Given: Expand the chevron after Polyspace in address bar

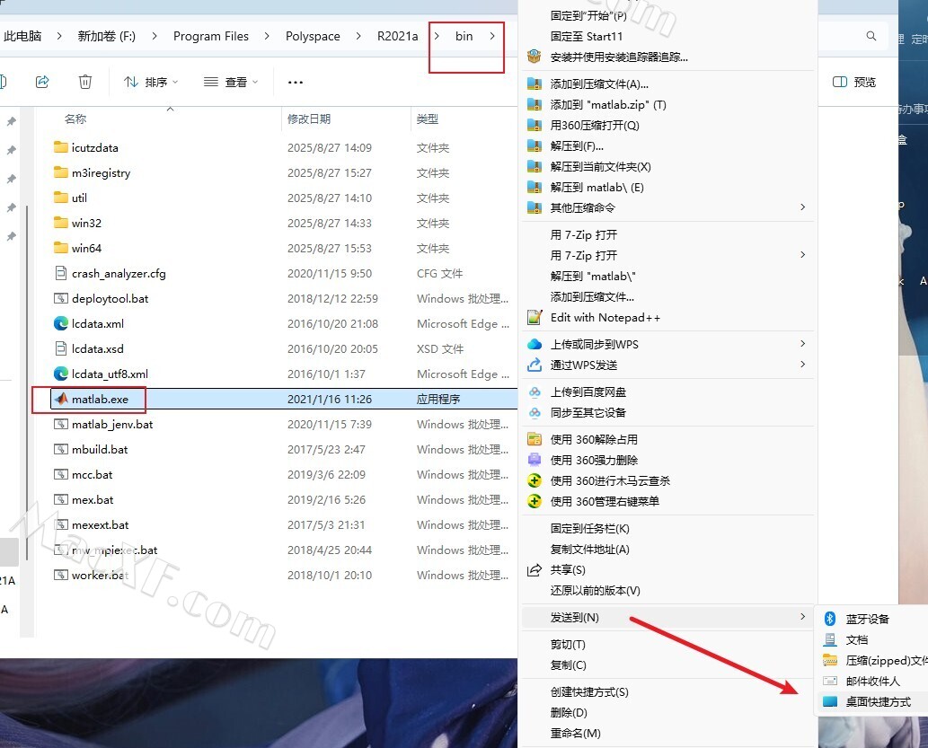Looking at the screenshot, I should point(358,36).
